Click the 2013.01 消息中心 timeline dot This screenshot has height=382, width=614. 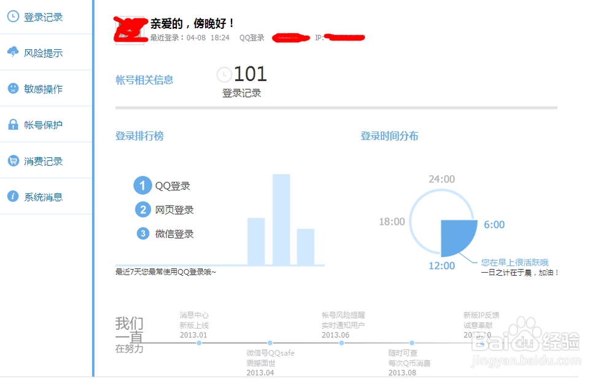[199, 343]
